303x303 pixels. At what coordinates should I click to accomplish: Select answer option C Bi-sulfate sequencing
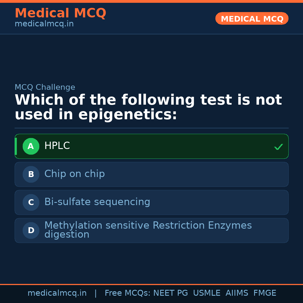pyautogui.click(x=151, y=202)
